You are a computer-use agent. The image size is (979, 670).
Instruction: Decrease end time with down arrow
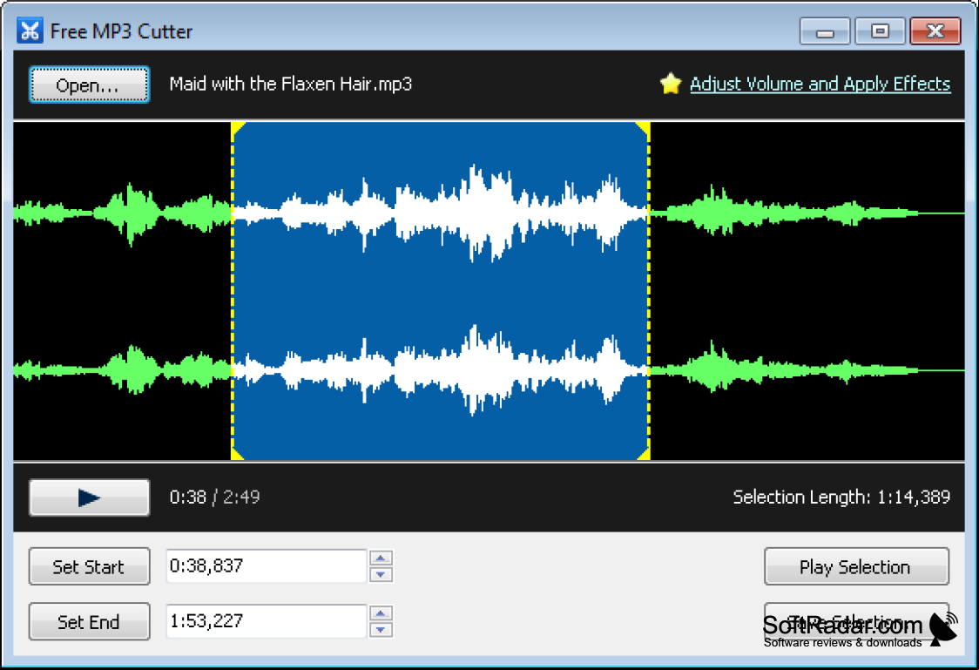381,630
